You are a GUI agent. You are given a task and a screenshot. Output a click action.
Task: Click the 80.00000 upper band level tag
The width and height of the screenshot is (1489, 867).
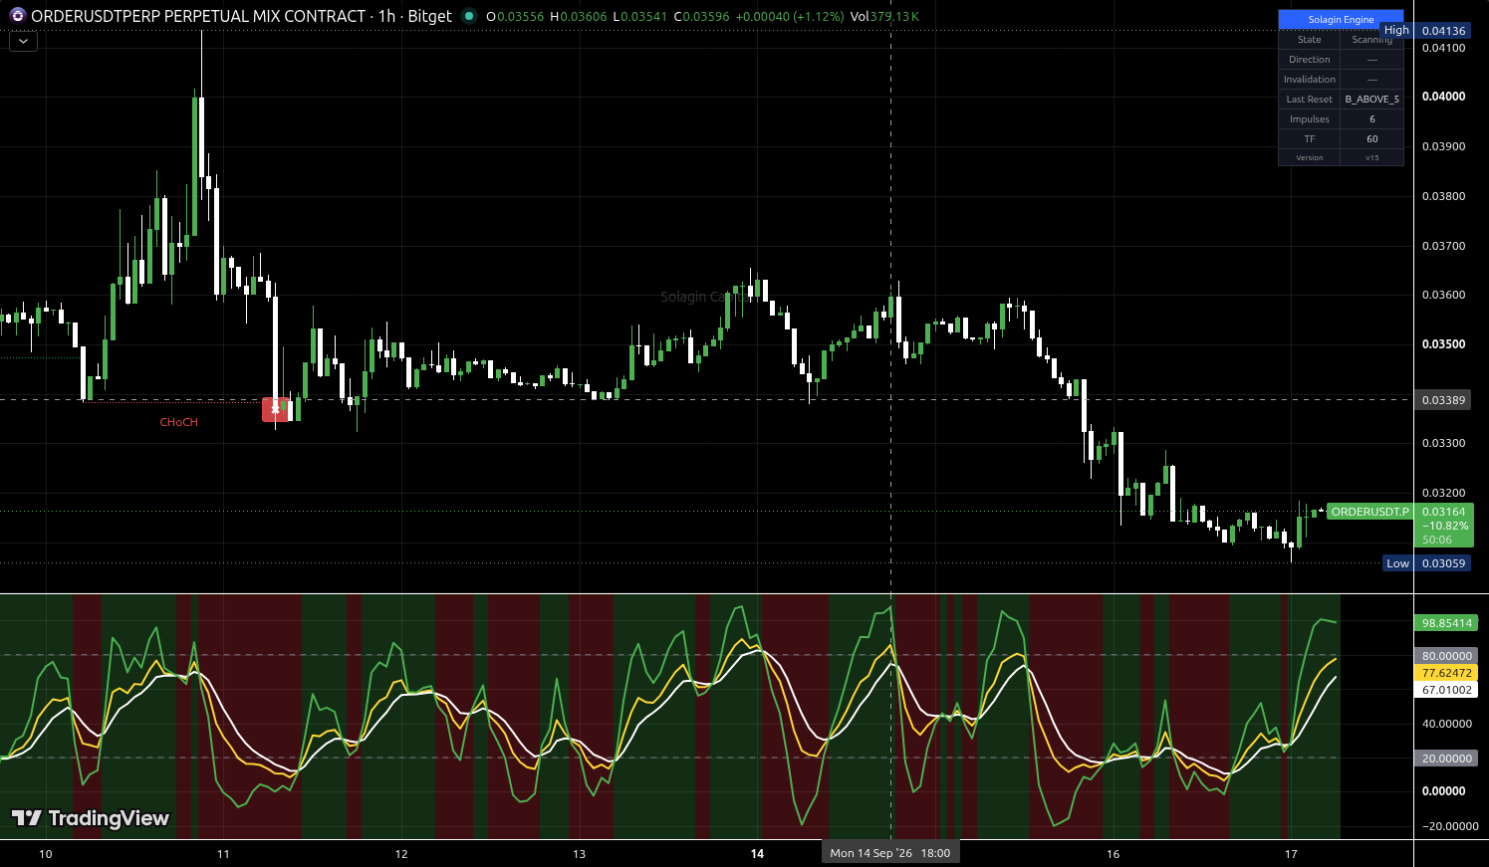(1446, 656)
